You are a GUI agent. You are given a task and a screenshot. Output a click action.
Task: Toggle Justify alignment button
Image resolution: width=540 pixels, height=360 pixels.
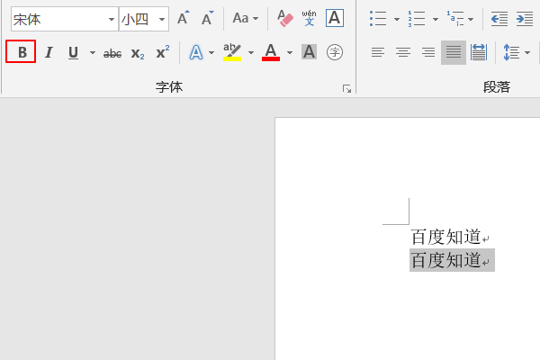pyautogui.click(x=454, y=52)
